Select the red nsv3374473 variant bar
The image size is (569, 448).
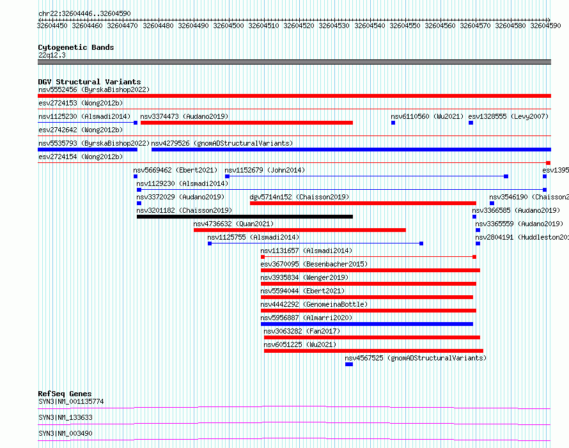point(247,123)
